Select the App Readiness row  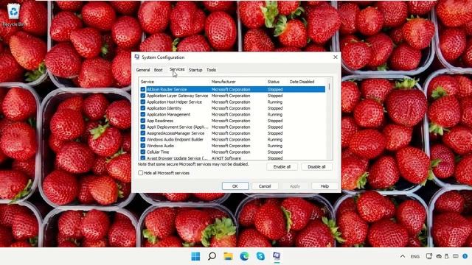[232, 121]
